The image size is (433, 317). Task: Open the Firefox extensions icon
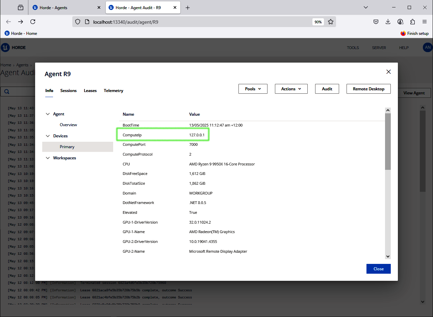point(412,22)
